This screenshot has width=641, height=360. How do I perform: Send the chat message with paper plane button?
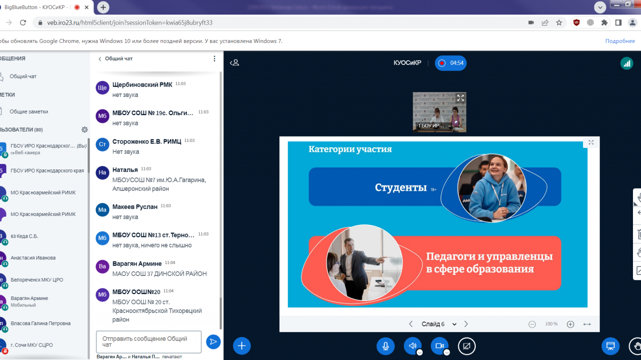[x=213, y=342]
